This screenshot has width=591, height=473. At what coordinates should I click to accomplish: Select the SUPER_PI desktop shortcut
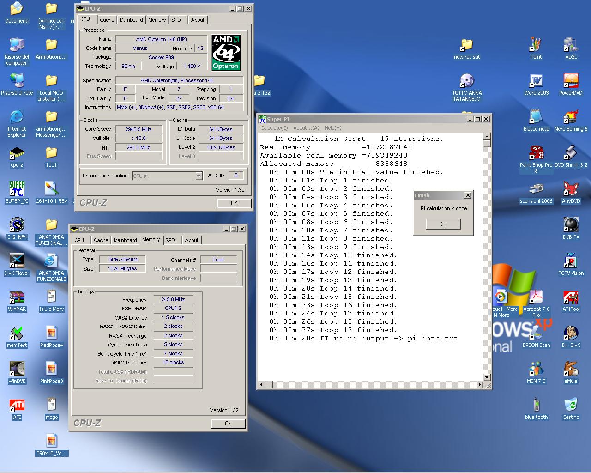(x=17, y=193)
